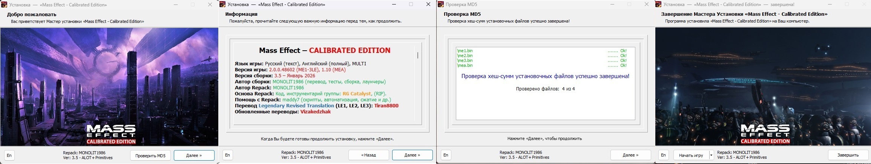871x164 pixels.
Task: Select the \me2.bin row in MD5 list
Action: (x=542, y=56)
